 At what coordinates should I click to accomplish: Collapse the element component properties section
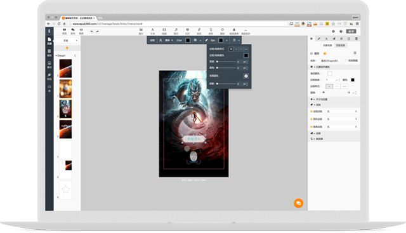(x=334, y=67)
